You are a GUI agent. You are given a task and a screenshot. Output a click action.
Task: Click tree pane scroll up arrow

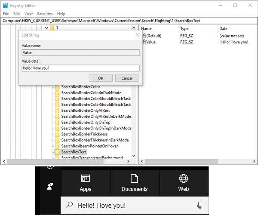(134, 28)
